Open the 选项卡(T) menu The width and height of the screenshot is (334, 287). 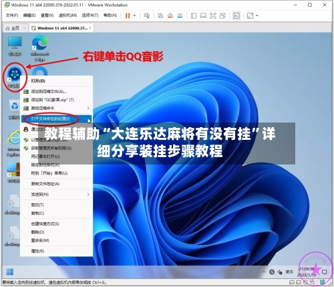tap(90, 15)
